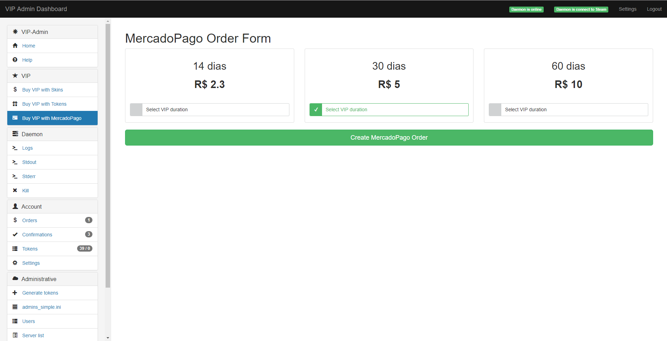
Task: Go to Home in the sidebar
Action: pyautogui.click(x=52, y=46)
